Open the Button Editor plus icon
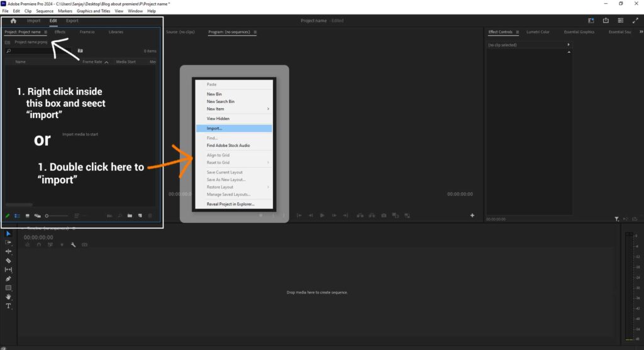Screen dimensions: 644x350 tap(472, 216)
